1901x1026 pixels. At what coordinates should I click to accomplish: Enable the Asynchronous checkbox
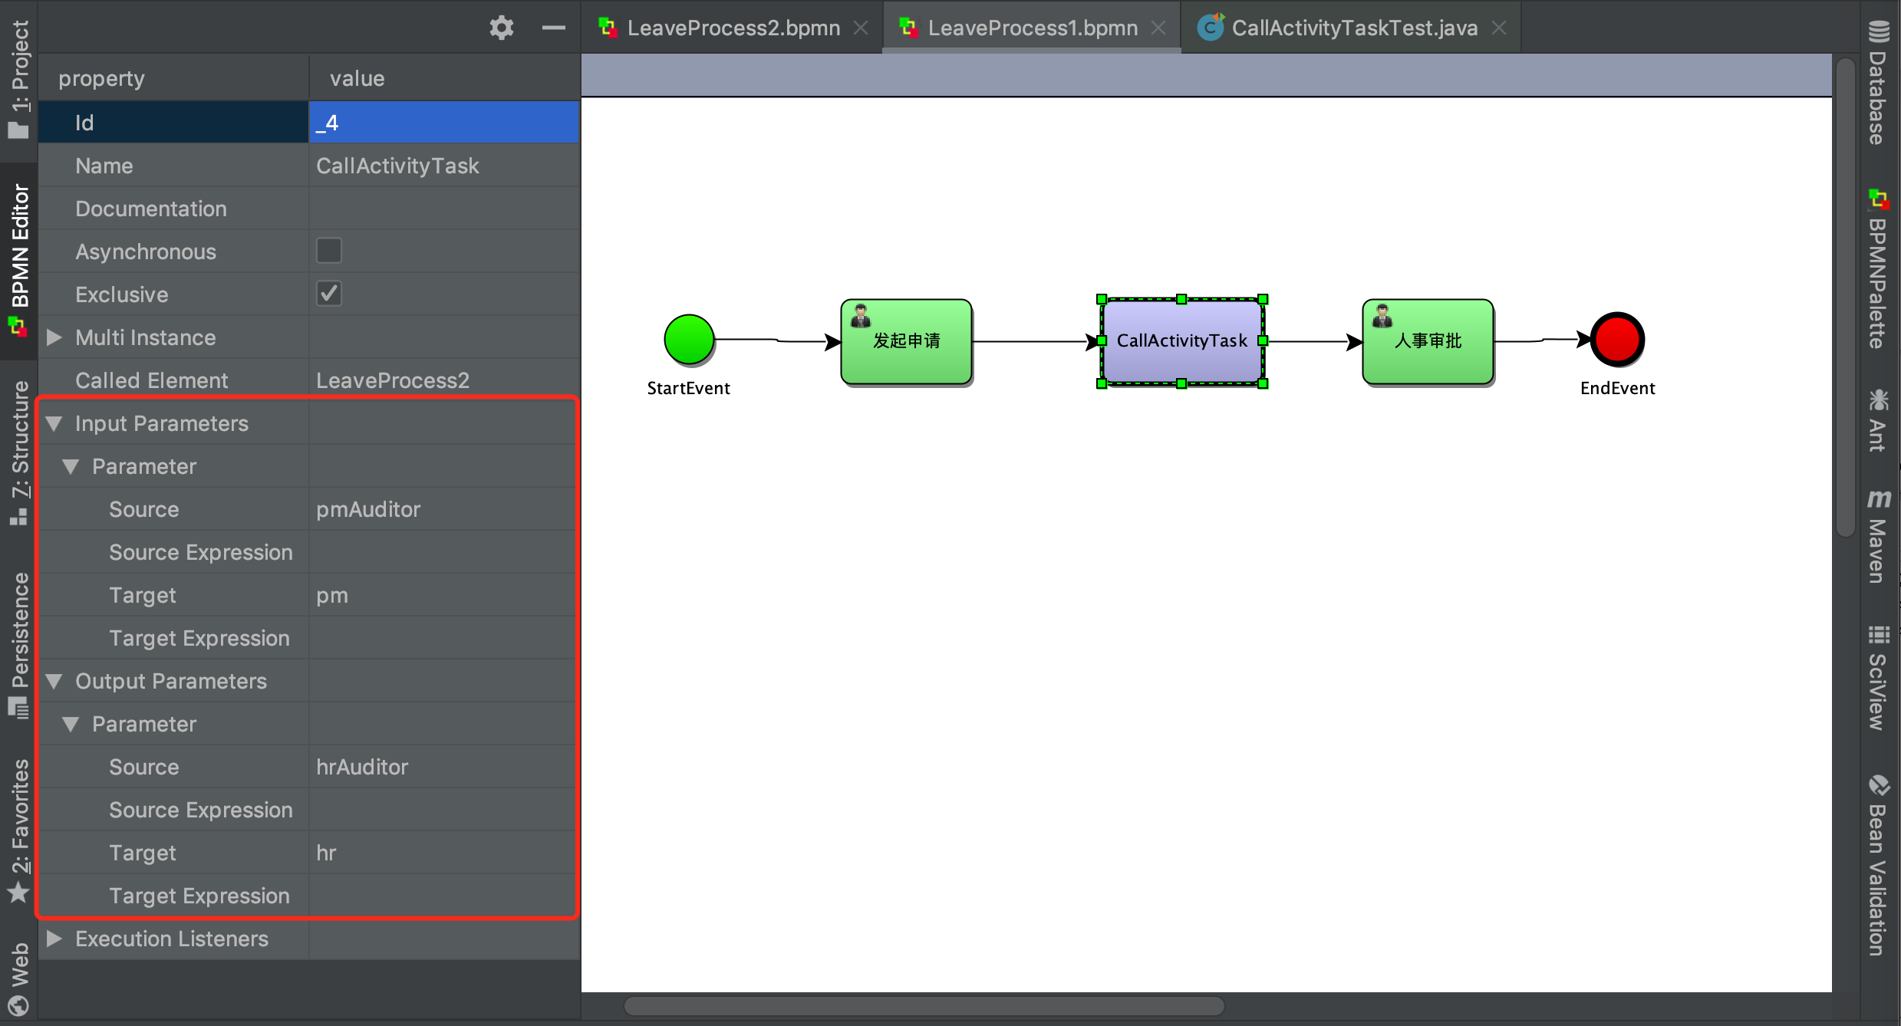pyautogui.click(x=329, y=251)
